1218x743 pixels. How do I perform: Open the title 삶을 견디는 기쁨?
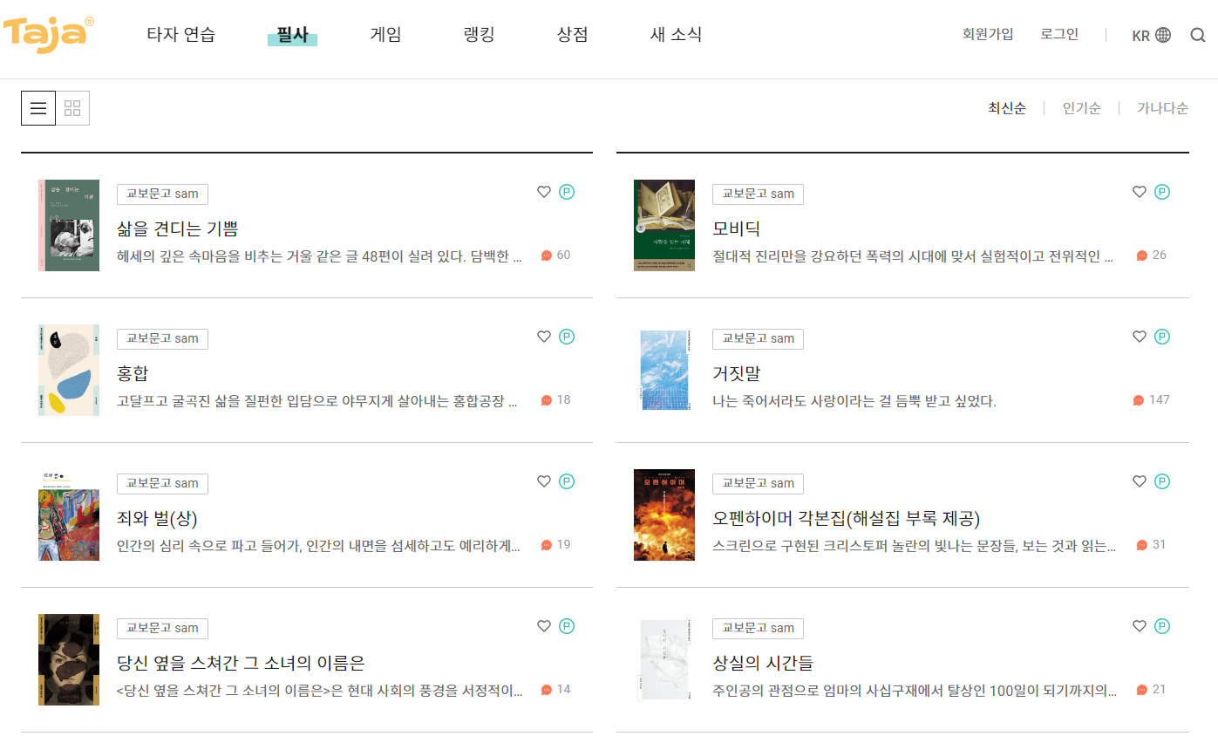(178, 228)
